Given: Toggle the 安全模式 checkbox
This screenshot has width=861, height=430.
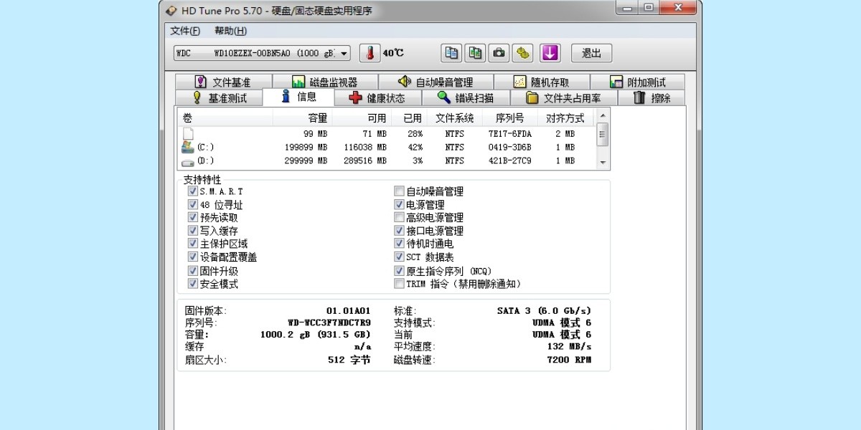Looking at the screenshot, I should (x=192, y=284).
